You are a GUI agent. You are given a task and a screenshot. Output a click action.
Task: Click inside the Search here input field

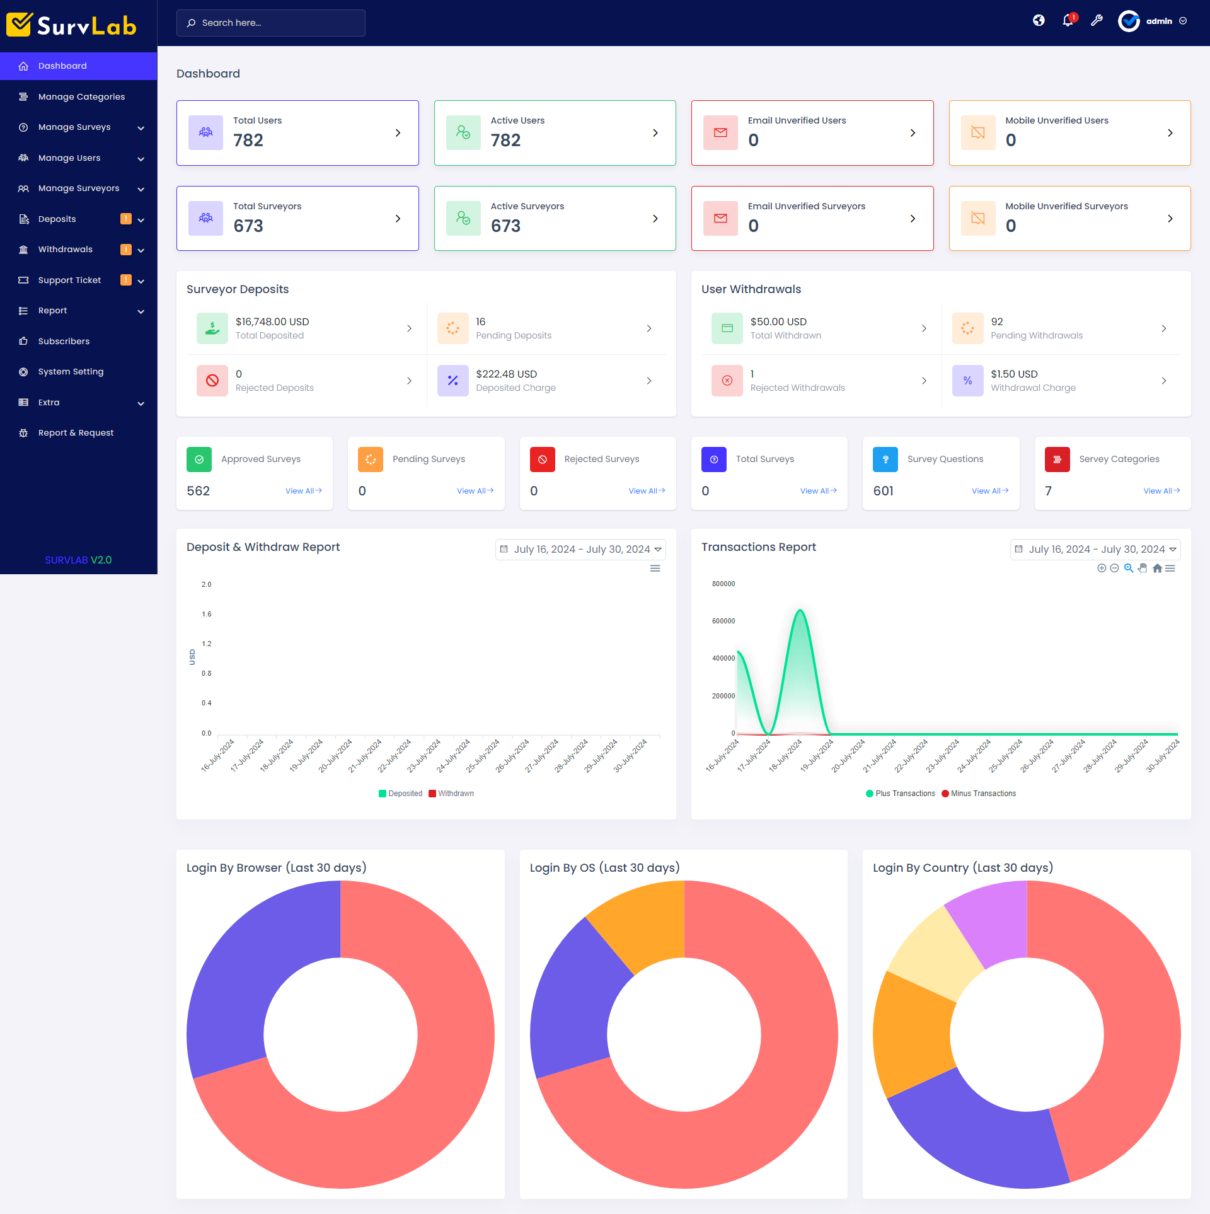271,23
